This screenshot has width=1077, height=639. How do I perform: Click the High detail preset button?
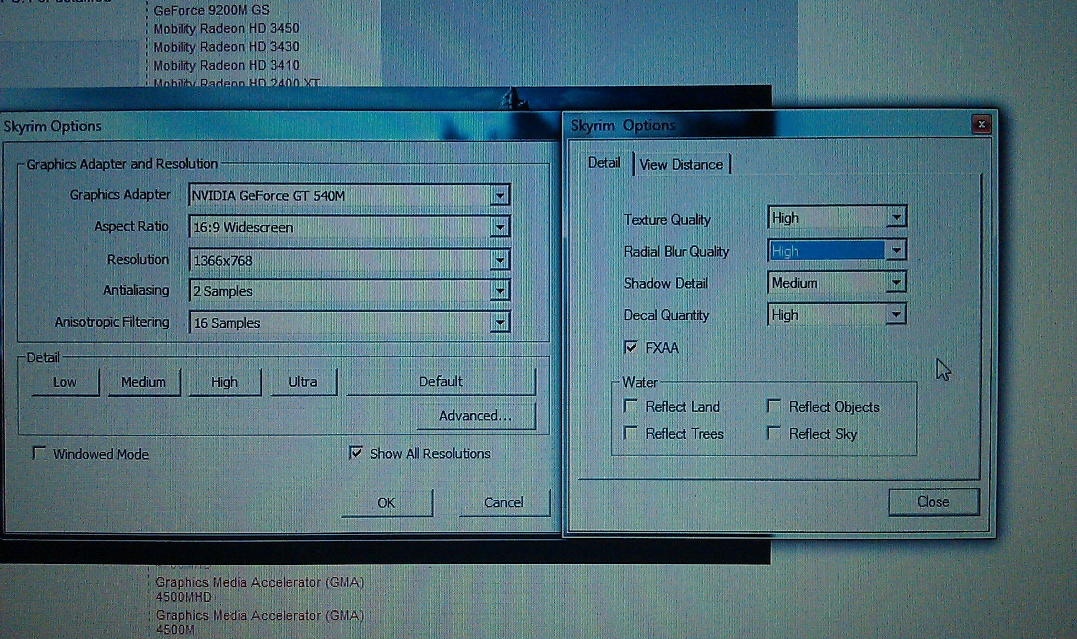[225, 382]
